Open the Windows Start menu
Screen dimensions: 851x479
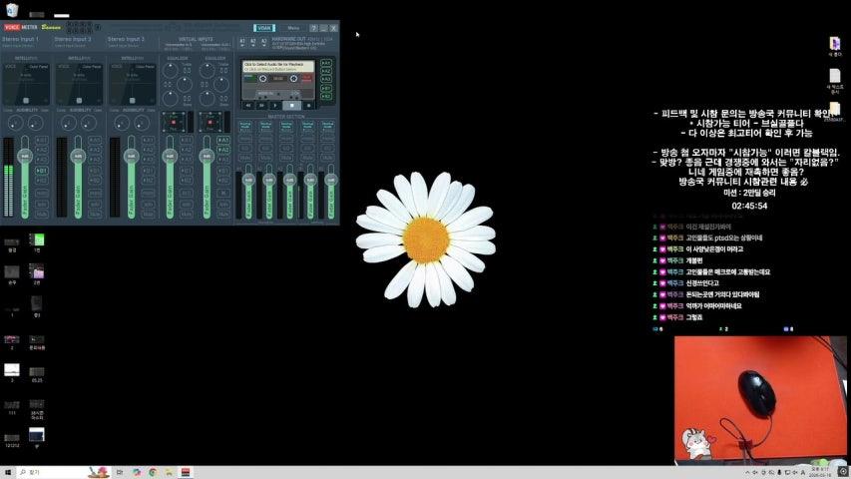(x=8, y=472)
